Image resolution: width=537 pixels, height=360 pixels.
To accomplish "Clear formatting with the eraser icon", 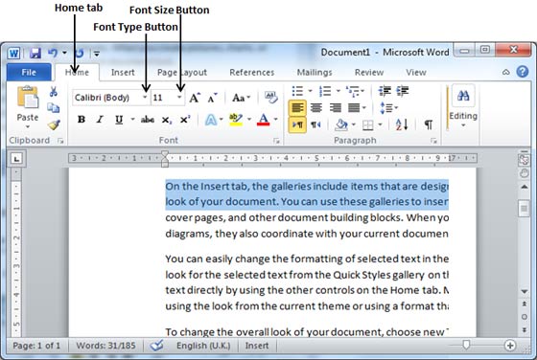I will point(270,98).
